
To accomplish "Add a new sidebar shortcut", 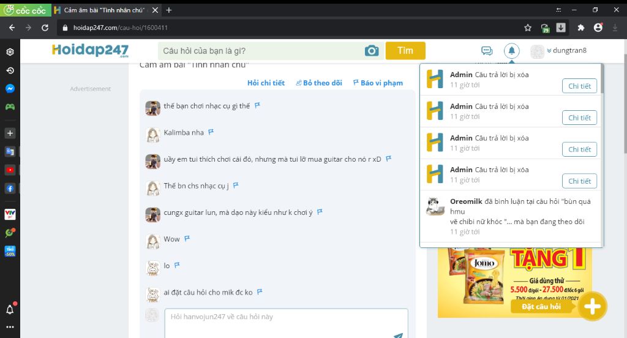I will click(x=10, y=133).
